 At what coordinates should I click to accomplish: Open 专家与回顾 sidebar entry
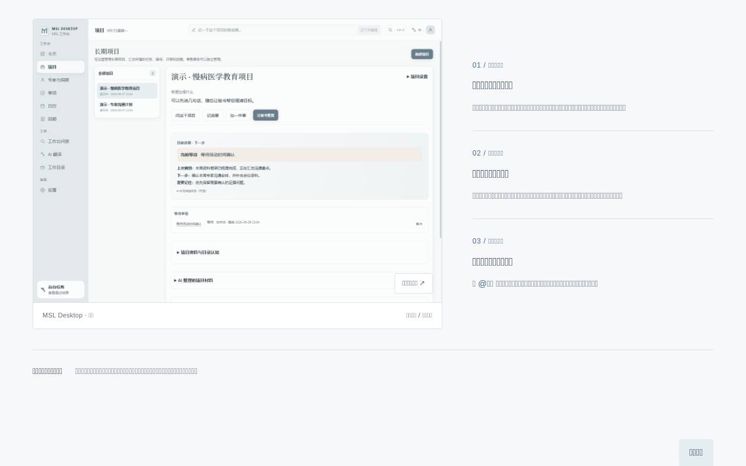61,80
